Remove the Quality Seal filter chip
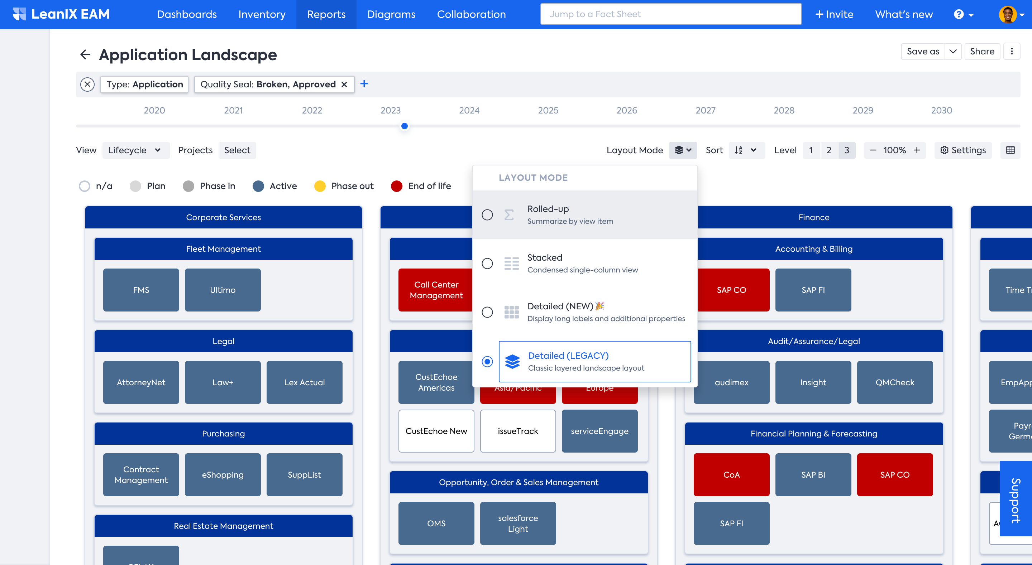The image size is (1032, 565). pyautogui.click(x=344, y=84)
